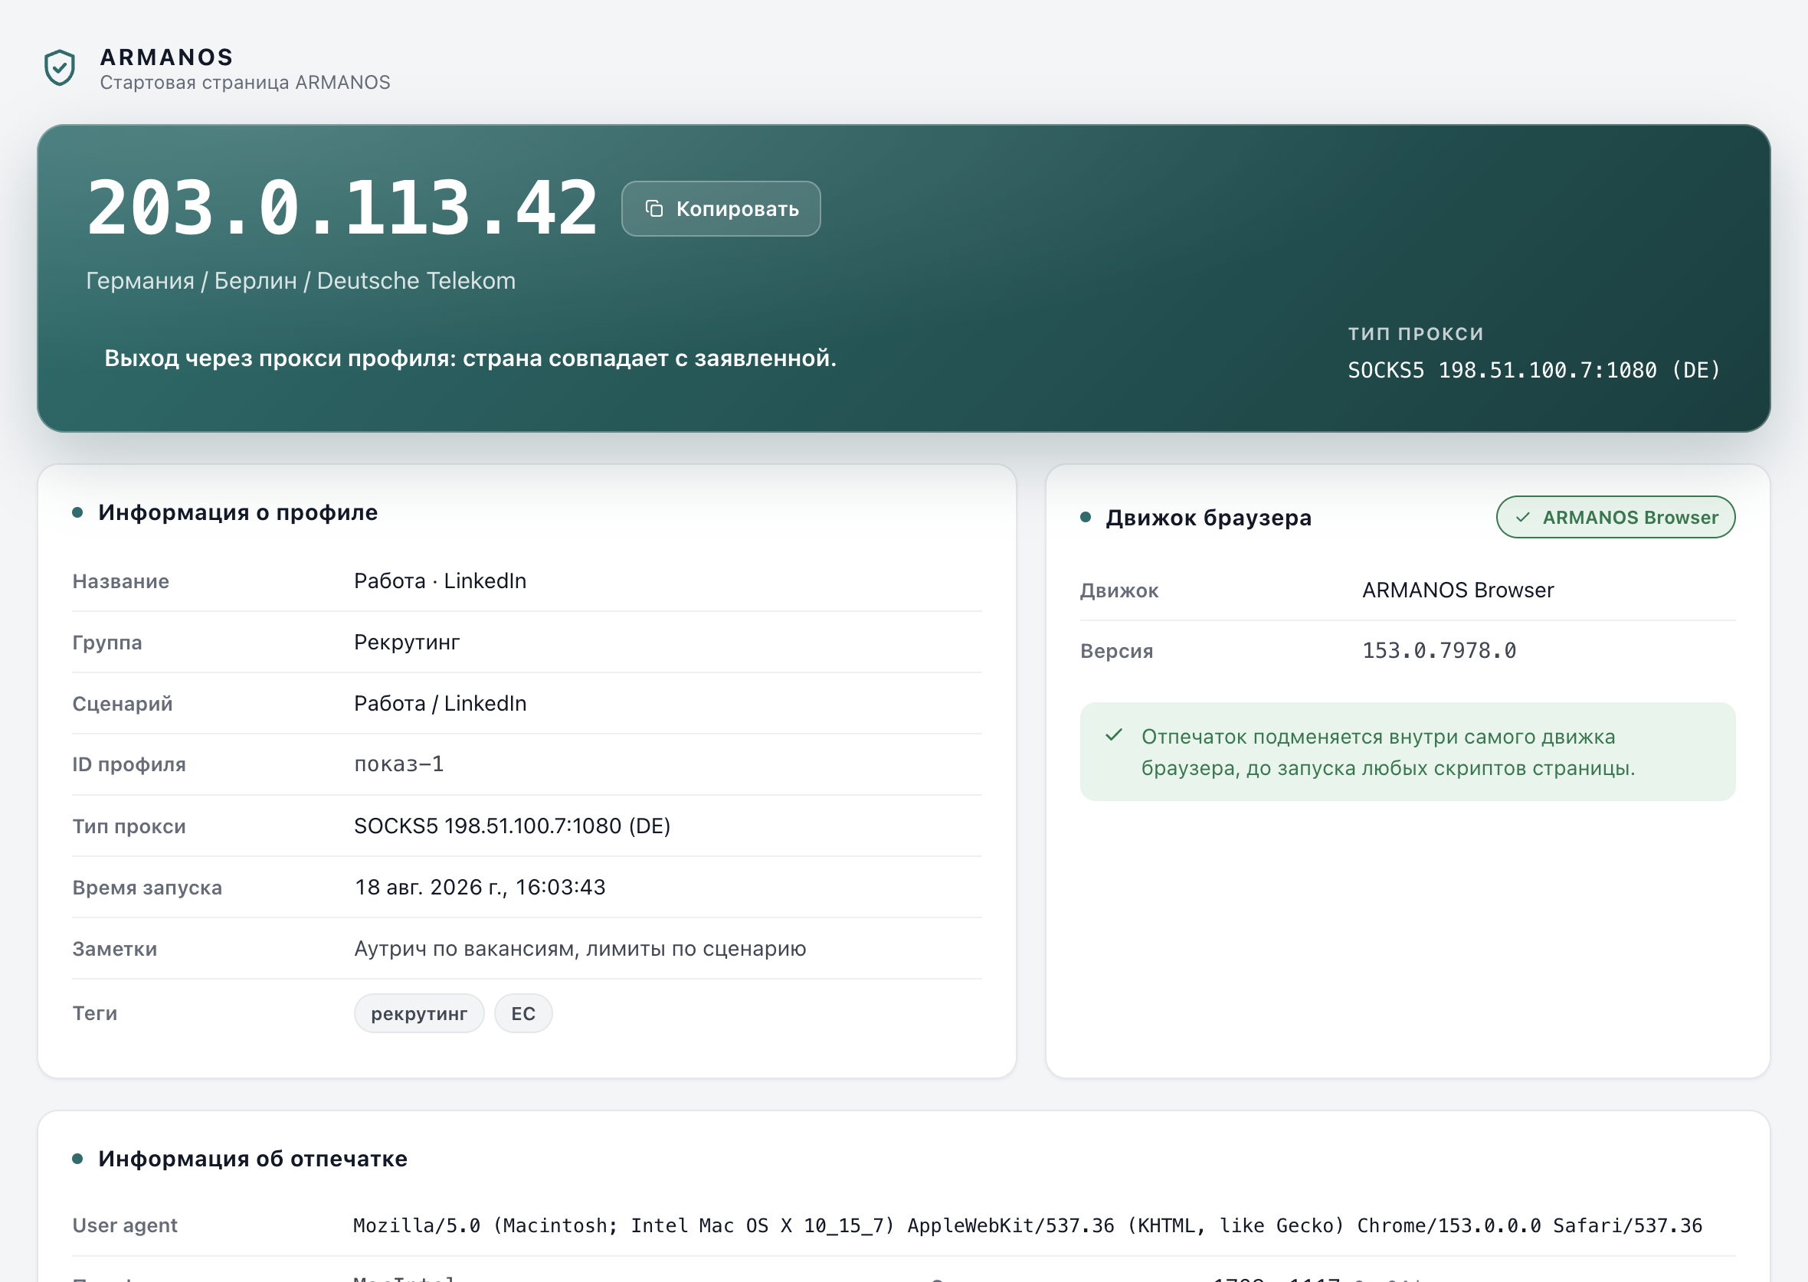Screen dimensions: 1808x1282
Task: Click the Информация о профиле heading
Action: [x=237, y=512]
